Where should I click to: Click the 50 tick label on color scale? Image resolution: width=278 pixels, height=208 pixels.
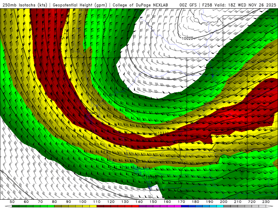coord(12,202)
